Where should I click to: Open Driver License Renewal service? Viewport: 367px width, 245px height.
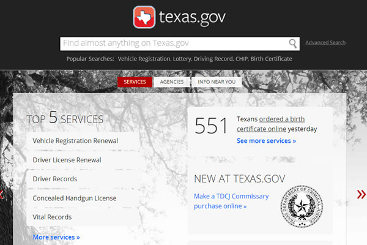[83, 160]
